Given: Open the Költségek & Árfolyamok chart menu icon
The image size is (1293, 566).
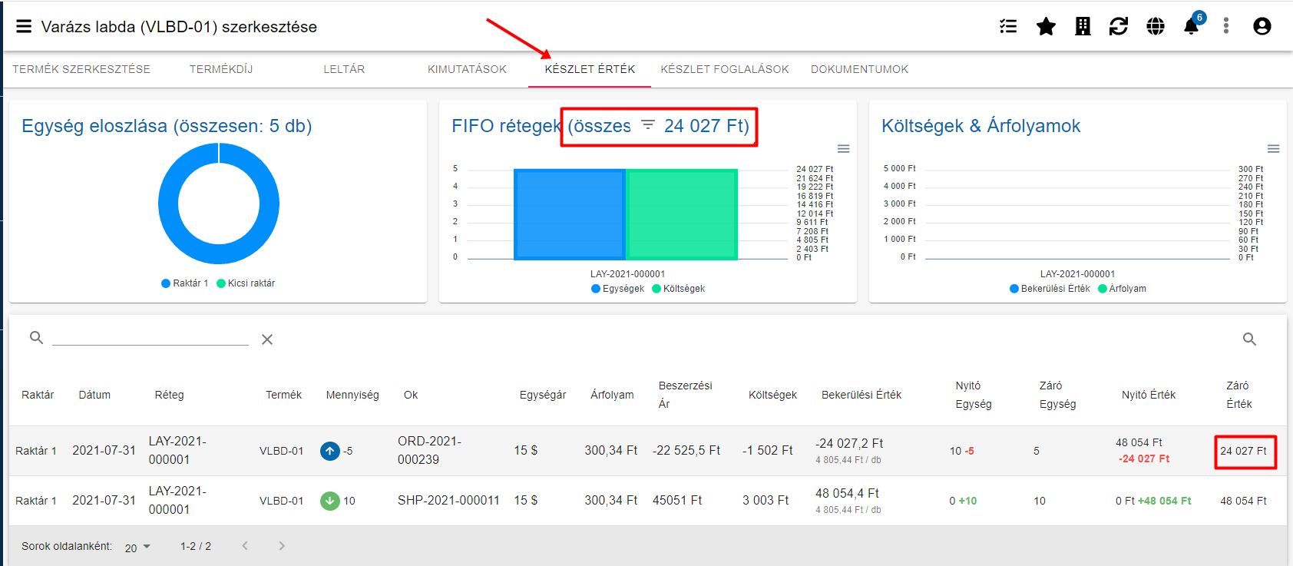Looking at the screenshot, I should (x=1273, y=149).
